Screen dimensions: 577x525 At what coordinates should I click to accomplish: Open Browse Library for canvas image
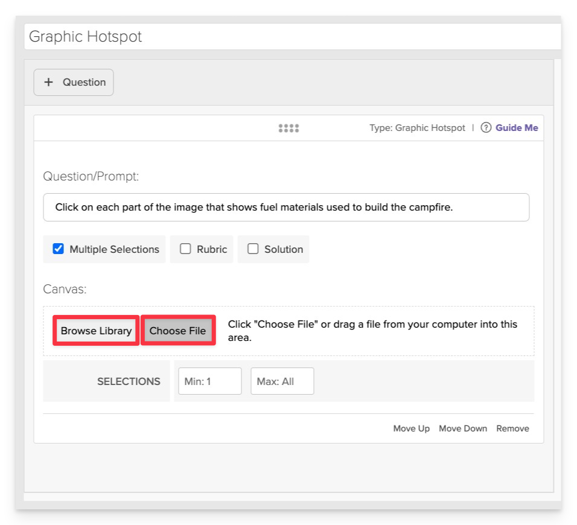click(x=96, y=330)
